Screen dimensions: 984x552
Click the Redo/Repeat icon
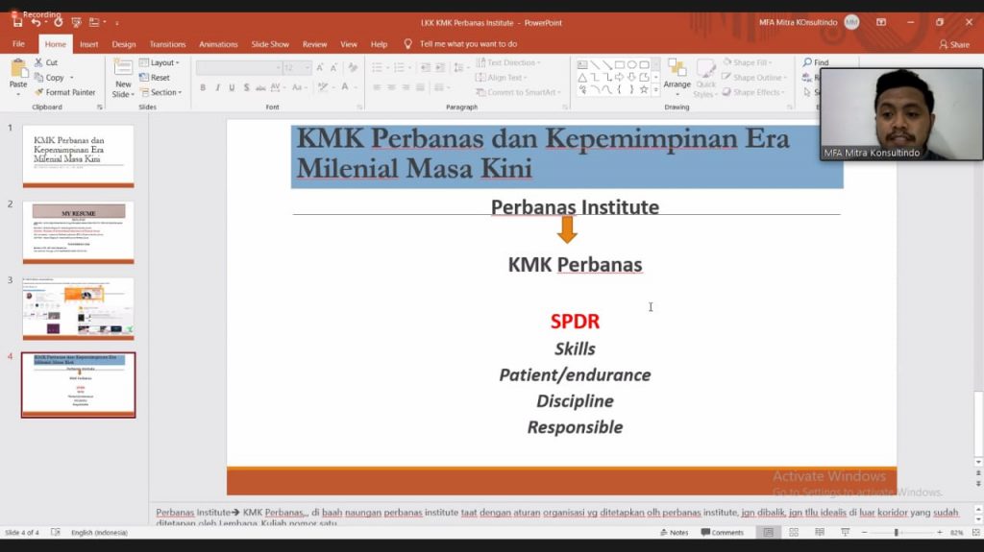(59, 23)
